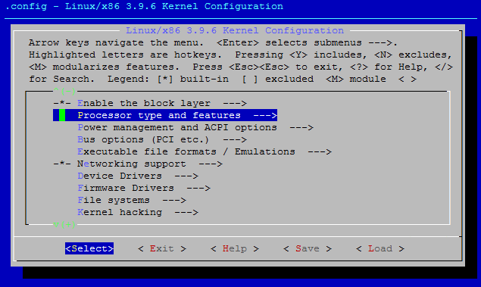Click the ---> arrow after Executable file formats / Emulations
This screenshot has width=481, height=287.
tap(320, 151)
